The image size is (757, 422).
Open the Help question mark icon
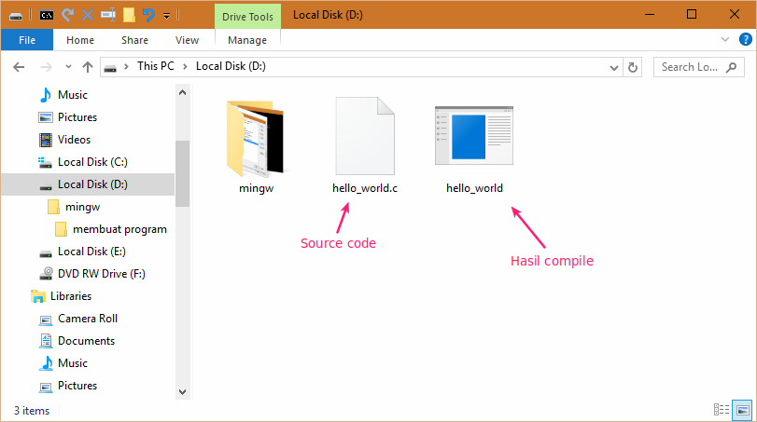click(746, 39)
